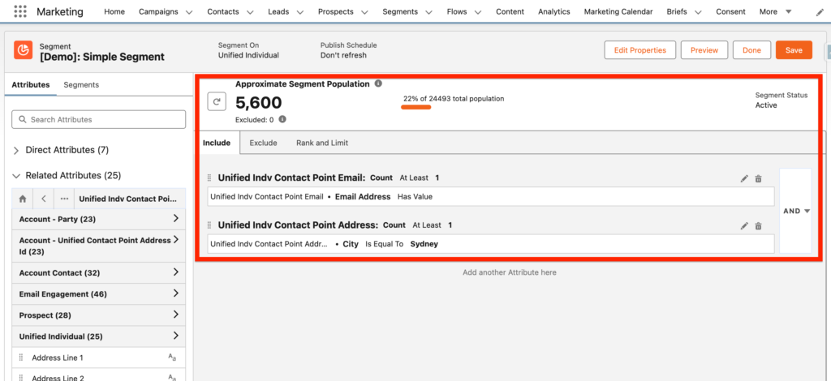Edit the Contact Point Address rule with pencil
831x381 pixels.
(744, 226)
